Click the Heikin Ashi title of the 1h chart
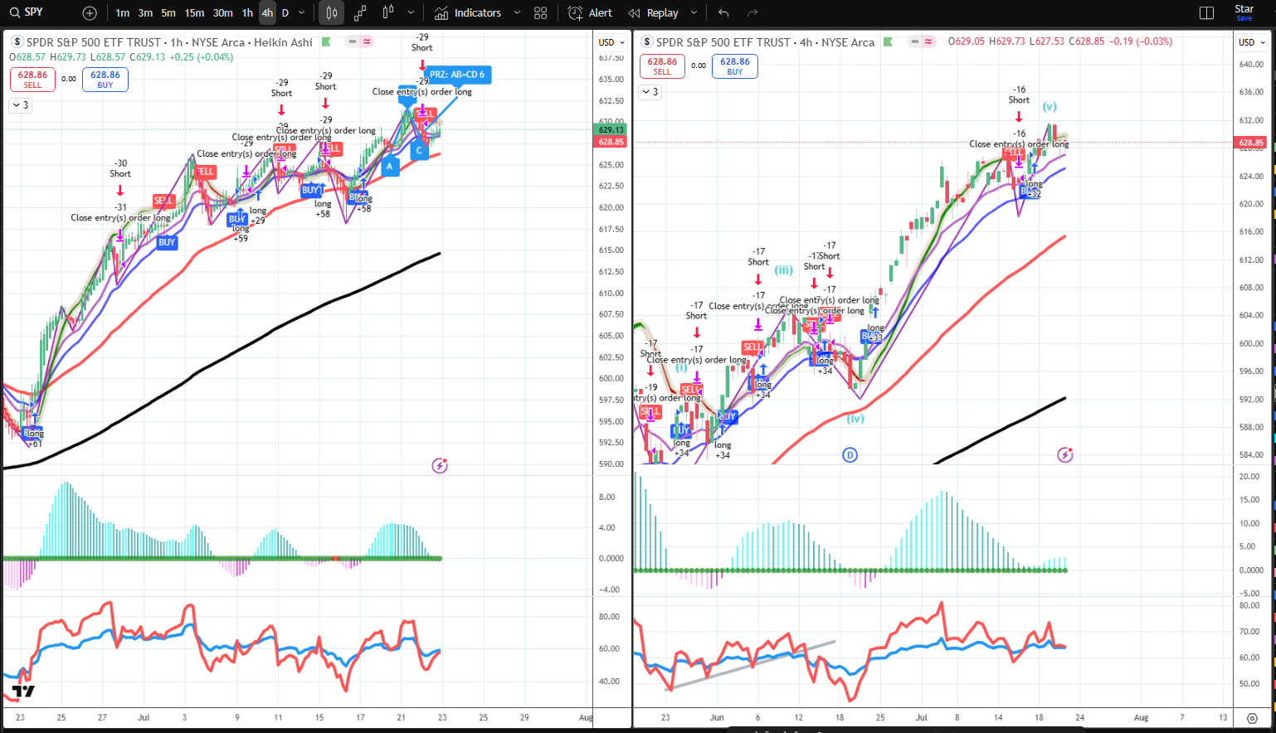This screenshot has width=1276, height=733. point(283,42)
